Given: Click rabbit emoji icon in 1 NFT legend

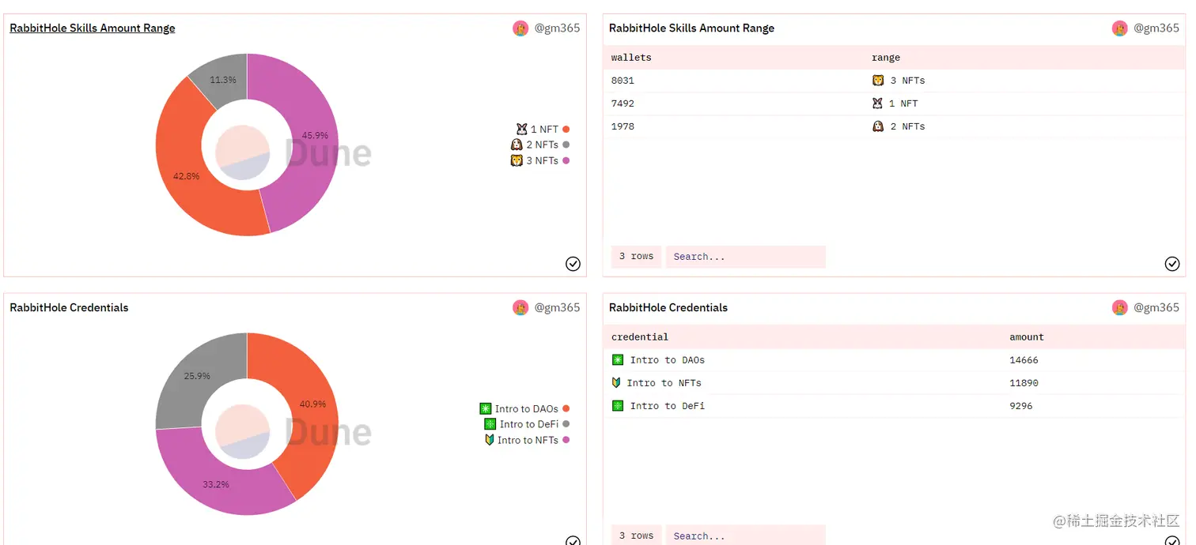Looking at the screenshot, I should [521, 129].
